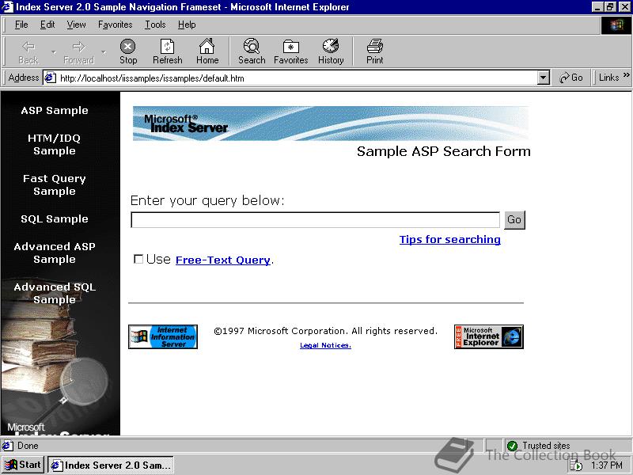Viewport: 633px width, 475px height.
Task: Open the Forward button history dropdown arrow
Action: point(104,52)
